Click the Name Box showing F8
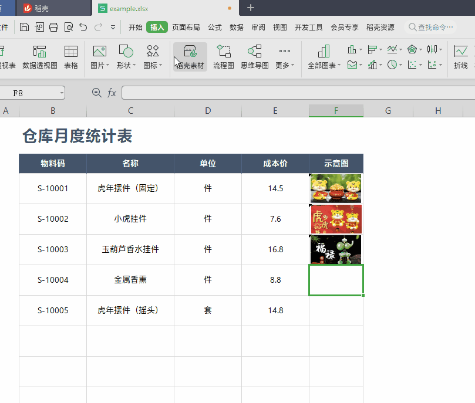Viewport: 475px width, 403px height. point(32,93)
